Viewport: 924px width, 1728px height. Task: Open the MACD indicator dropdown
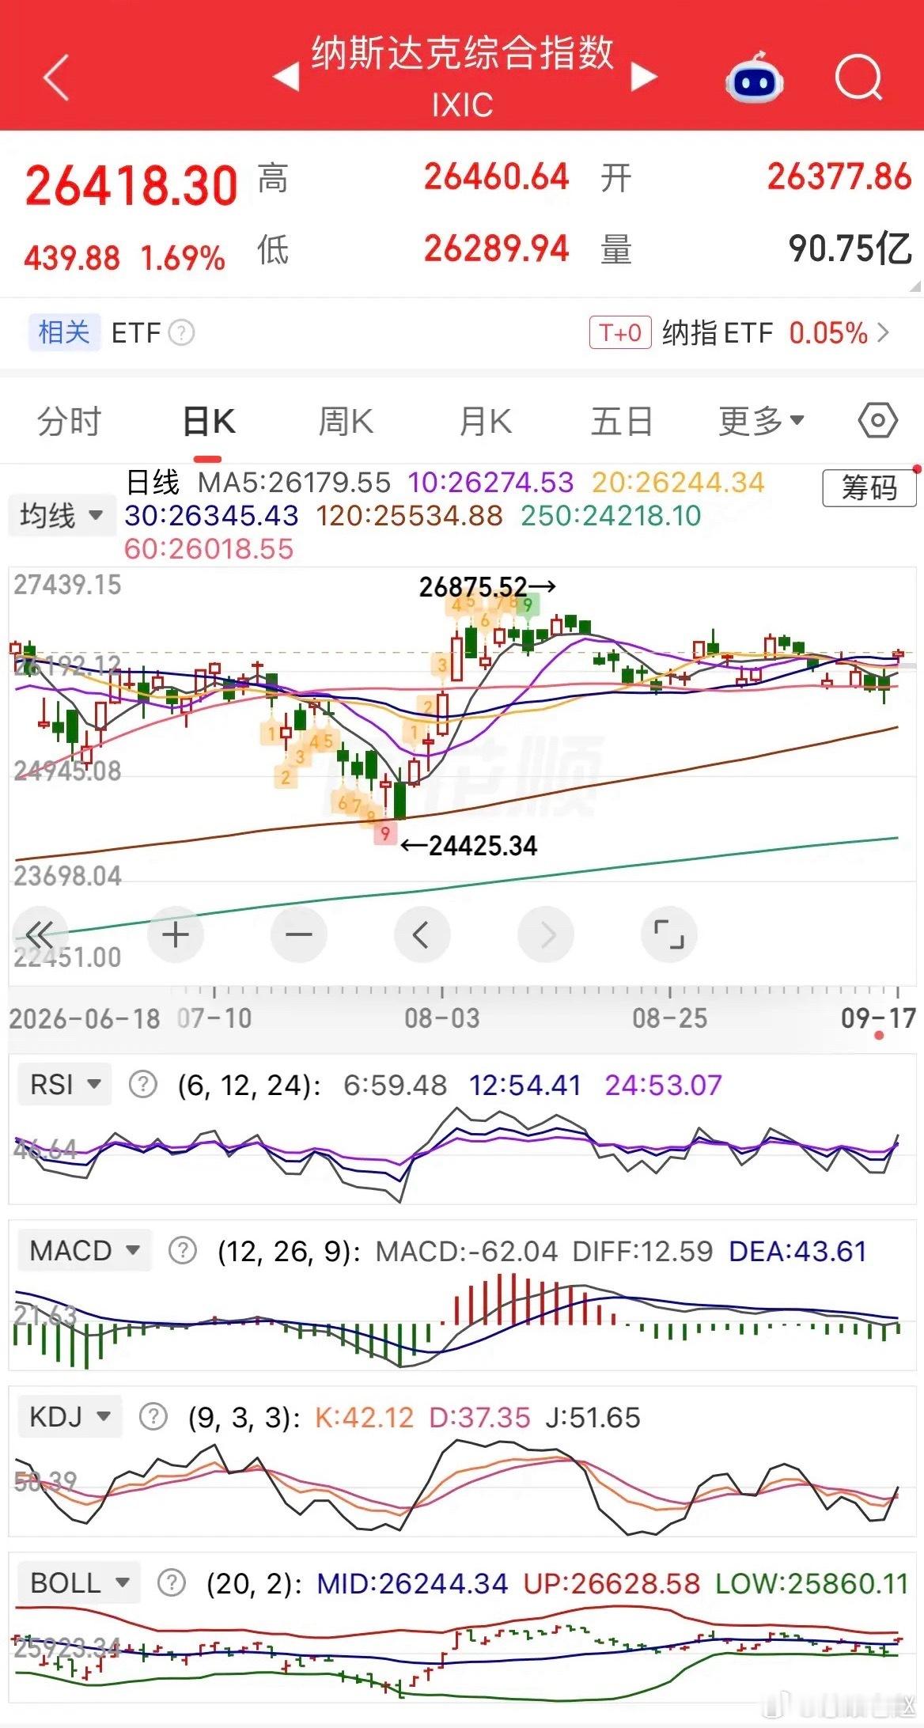84,1250
